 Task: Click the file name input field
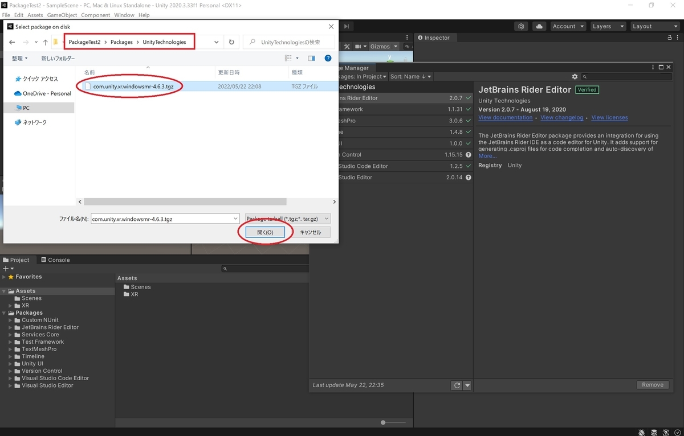tap(165, 219)
